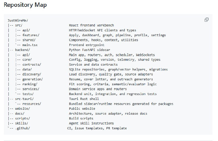
Task: Click the Repository Map heading
Action: 25,5
